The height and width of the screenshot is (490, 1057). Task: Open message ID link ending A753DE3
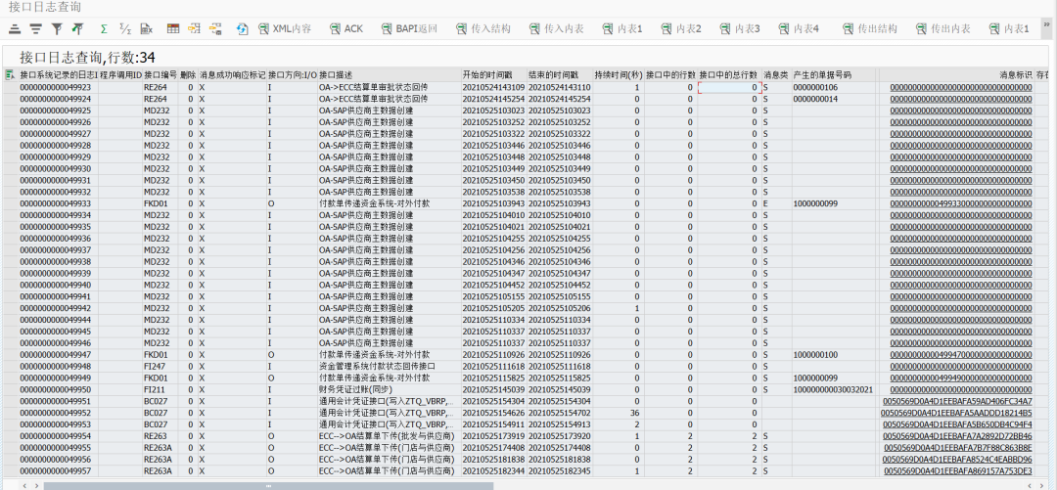click(x=957, y=470)
